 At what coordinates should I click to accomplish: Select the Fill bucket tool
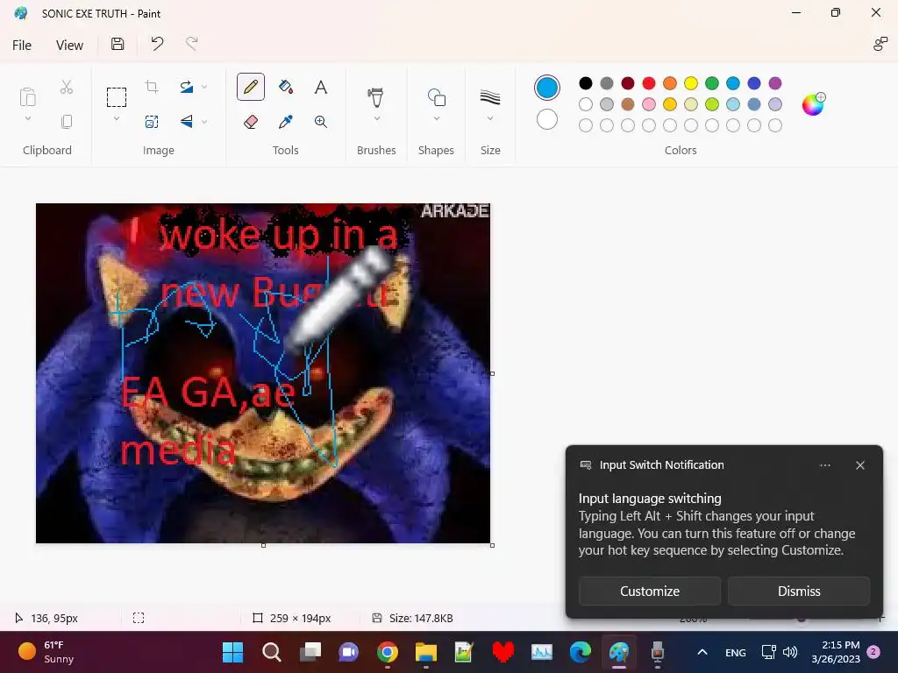[x=286, y=87]
